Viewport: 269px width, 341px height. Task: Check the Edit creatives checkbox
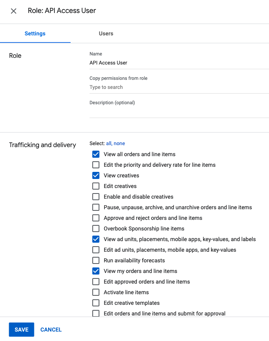point(96,186)
